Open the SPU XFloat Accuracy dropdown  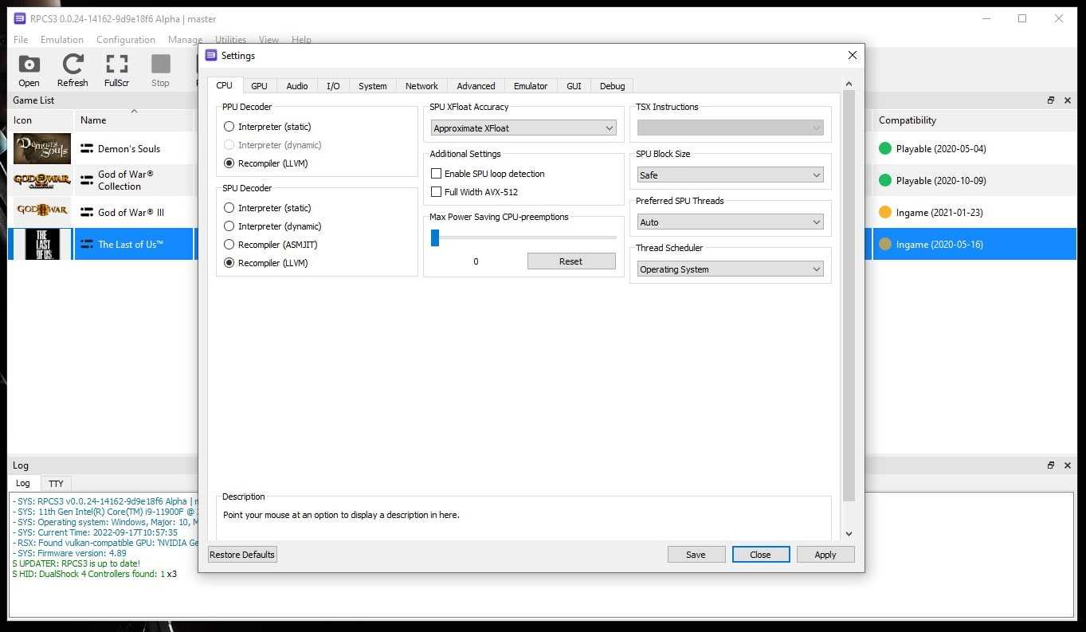tap(523, 128)
